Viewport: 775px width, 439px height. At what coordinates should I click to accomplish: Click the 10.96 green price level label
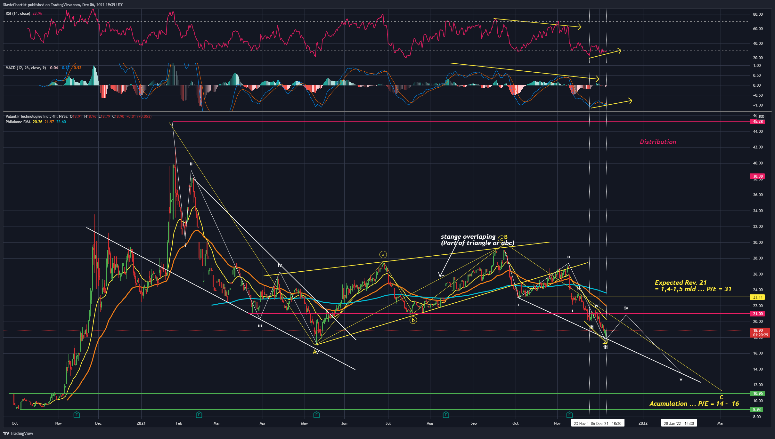point(758,394)
